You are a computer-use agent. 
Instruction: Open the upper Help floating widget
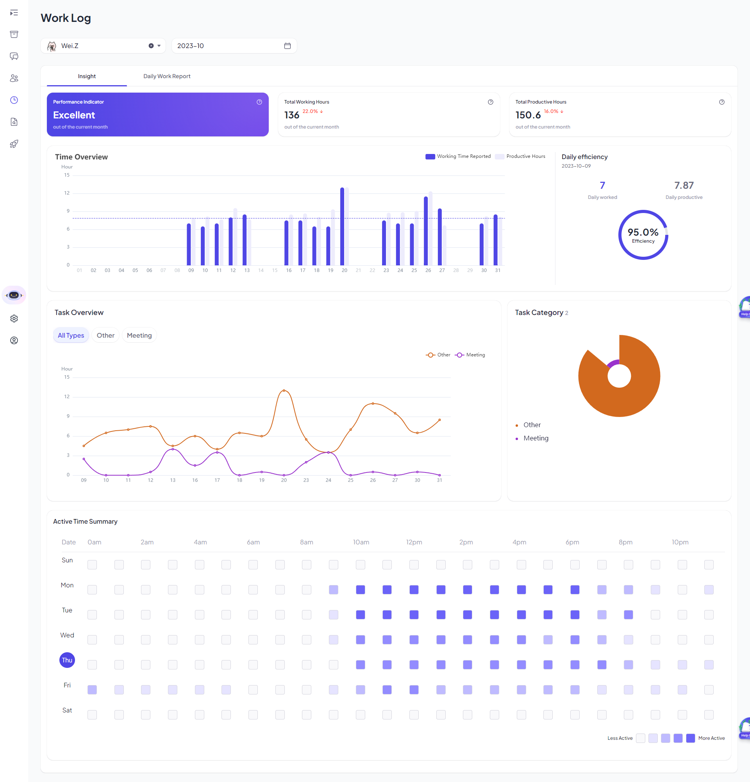coord(745,307)
